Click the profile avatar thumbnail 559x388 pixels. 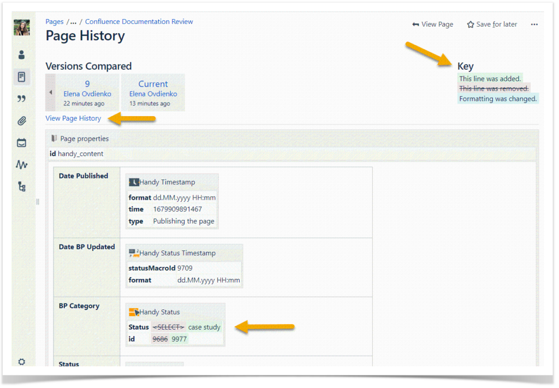point(21,27)
